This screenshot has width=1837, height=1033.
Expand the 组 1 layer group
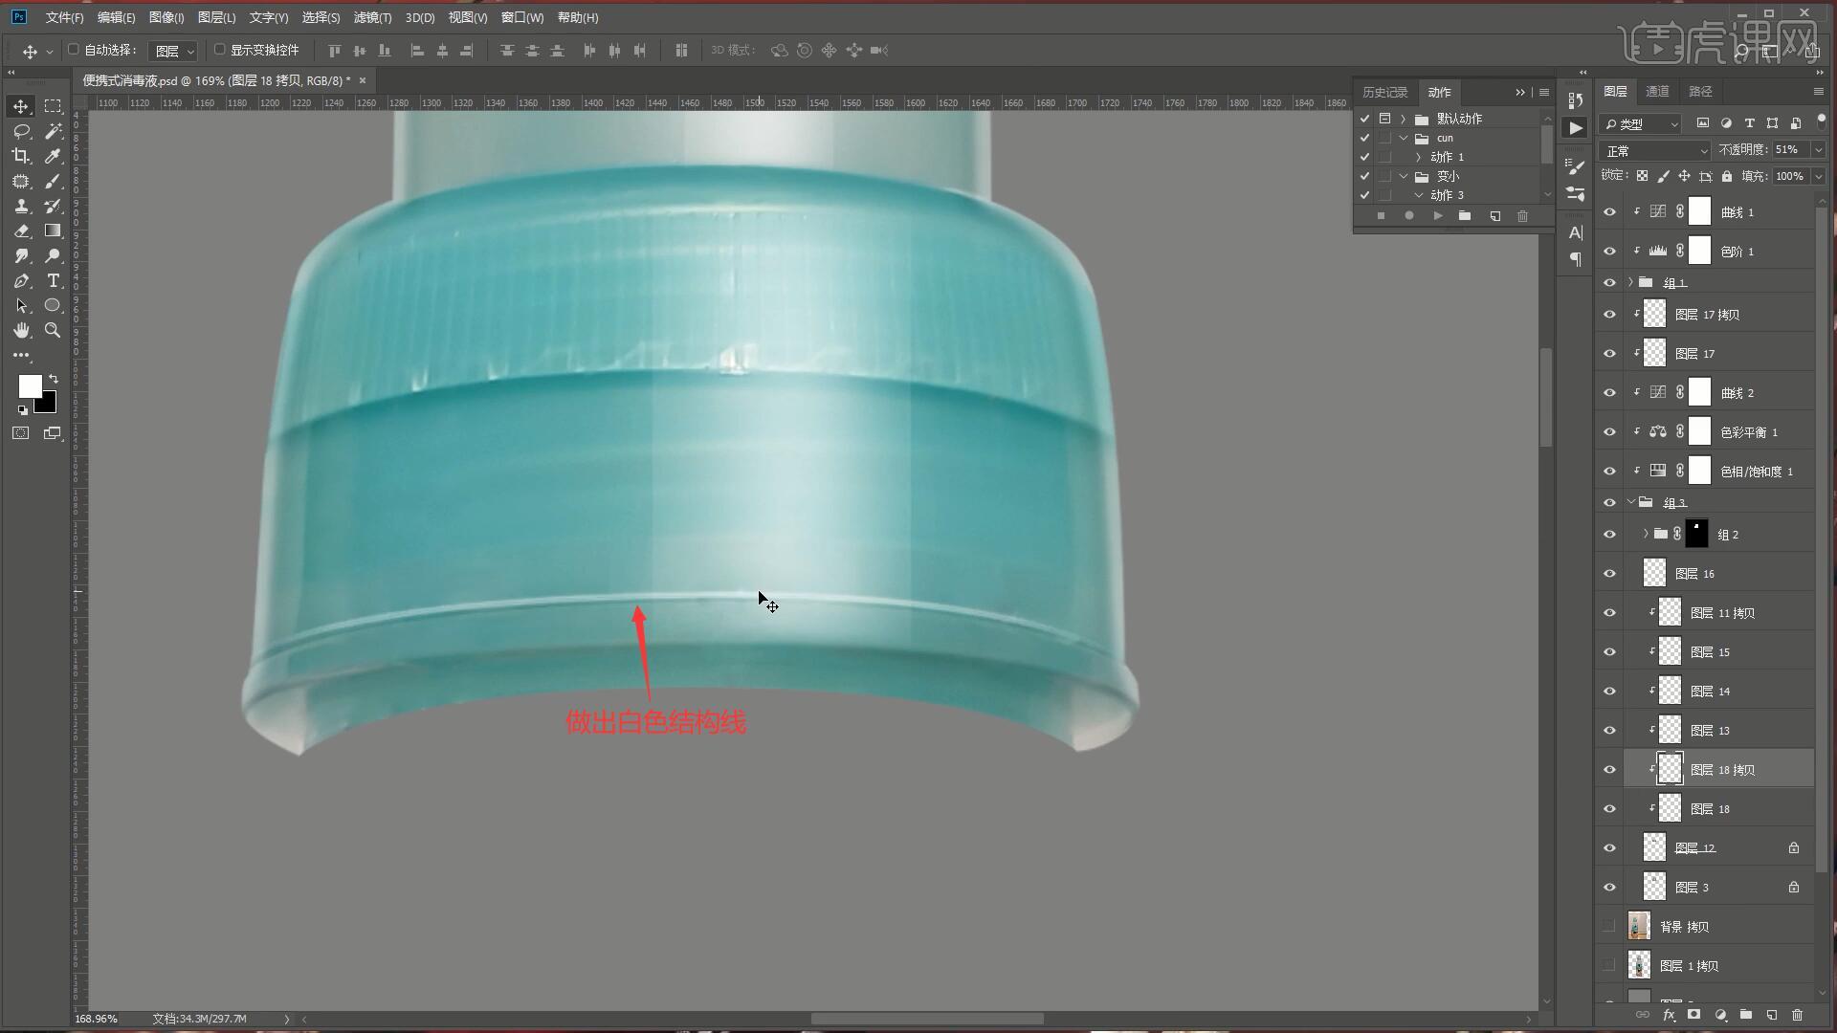(1630, 282)
